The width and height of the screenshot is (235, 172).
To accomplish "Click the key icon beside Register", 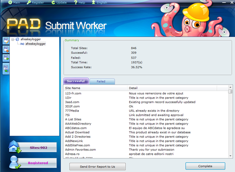I will [x=29, y=2].
